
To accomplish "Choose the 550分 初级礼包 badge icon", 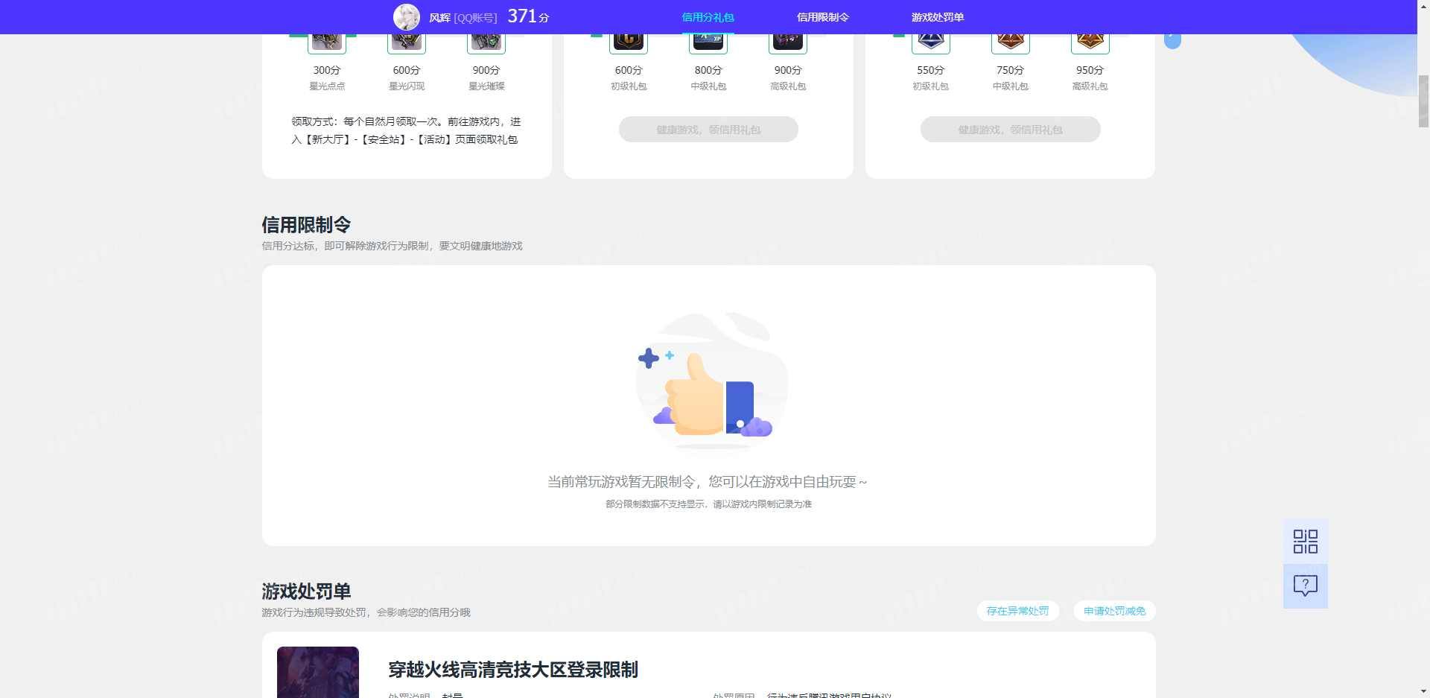I will (931, 43).
